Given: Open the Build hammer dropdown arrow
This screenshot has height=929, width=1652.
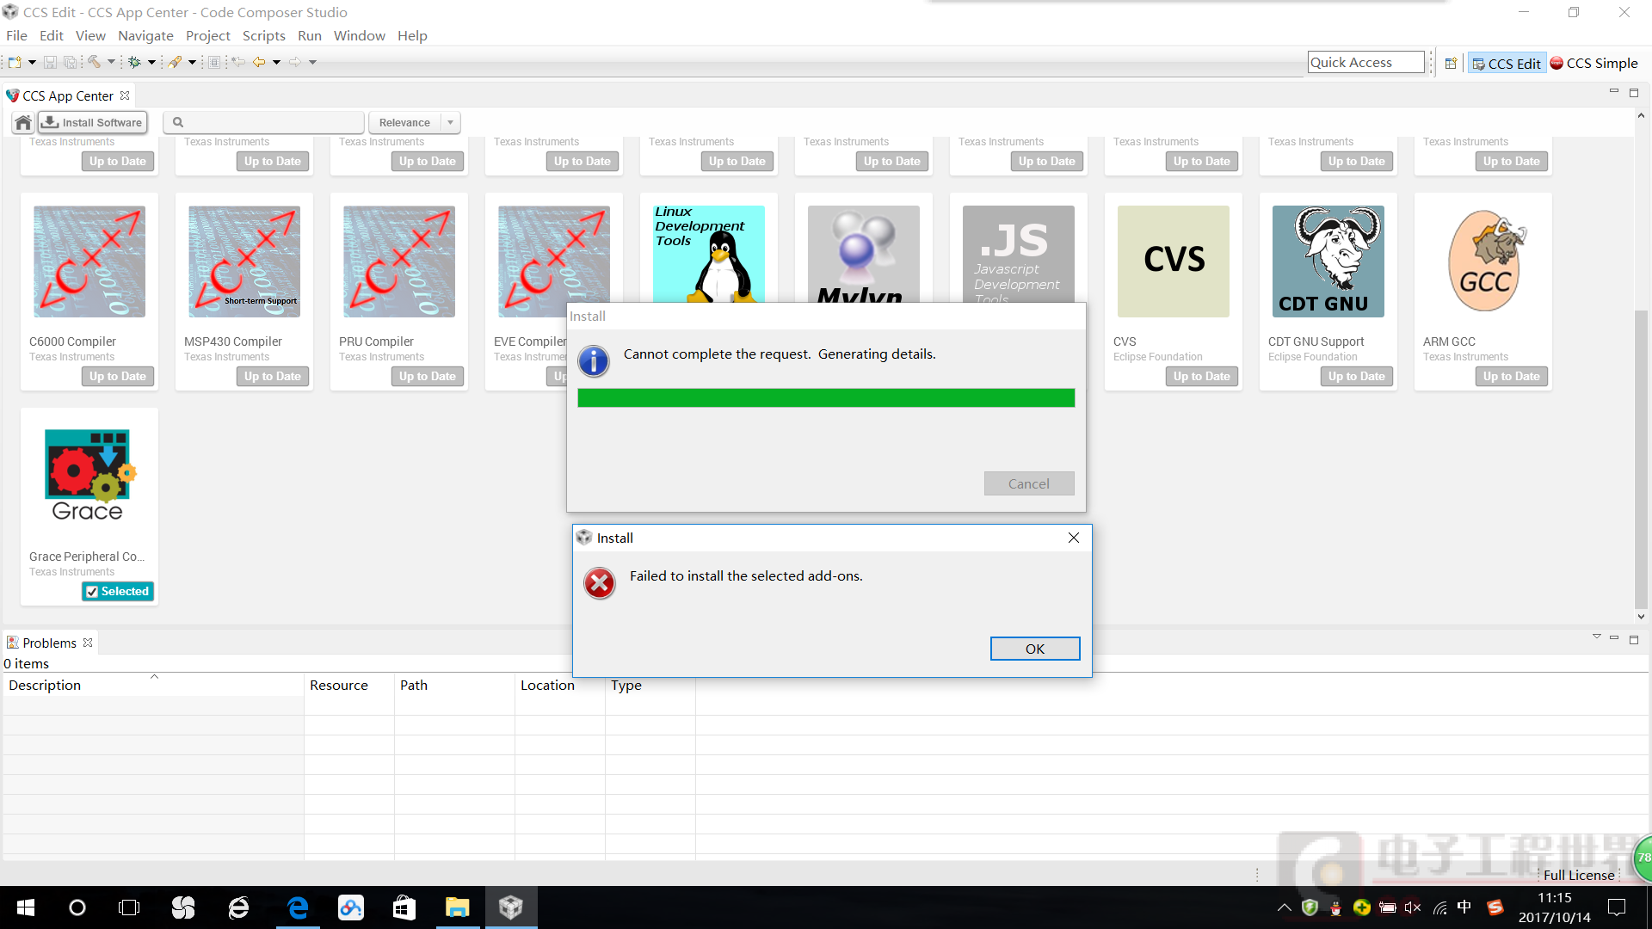Looking at the screenshot, I should 111,62.
